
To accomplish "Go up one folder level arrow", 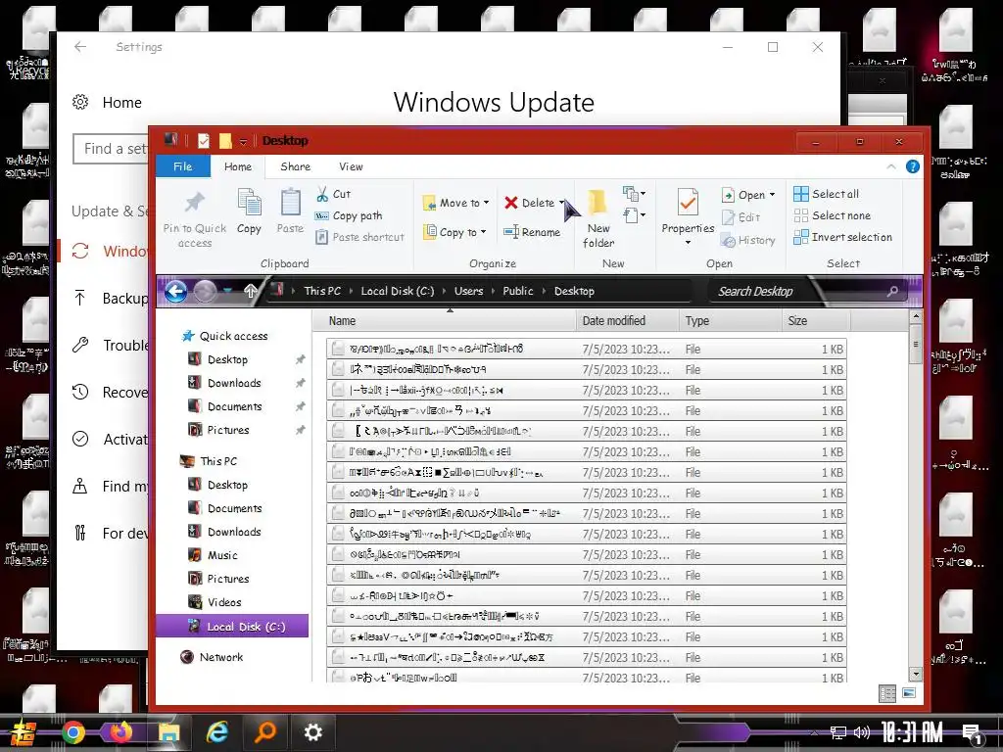I will click(x=250, y=292).
